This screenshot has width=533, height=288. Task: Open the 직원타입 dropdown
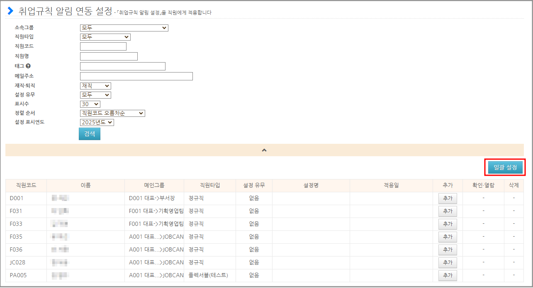point(105,37)
